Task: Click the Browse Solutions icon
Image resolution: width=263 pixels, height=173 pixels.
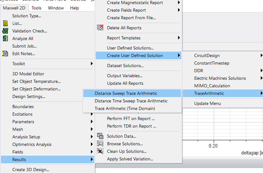Action: pos(100,144)
